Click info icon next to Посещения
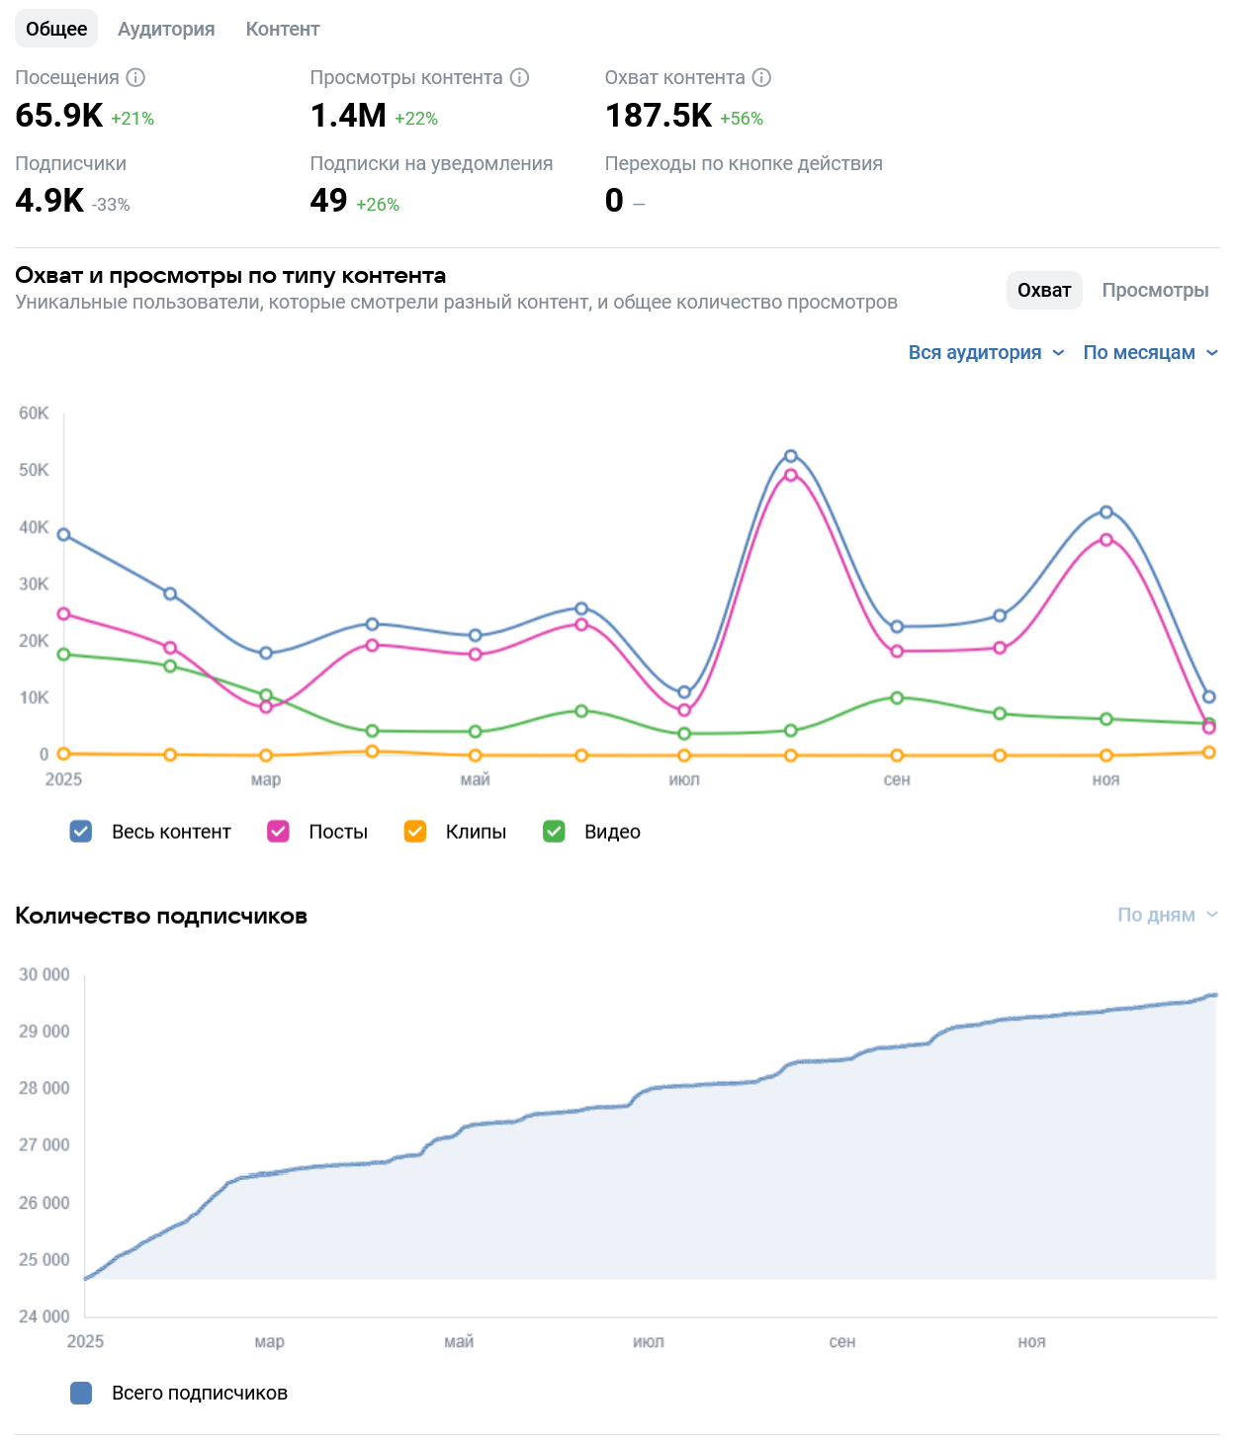 click(x=135, y=77)
